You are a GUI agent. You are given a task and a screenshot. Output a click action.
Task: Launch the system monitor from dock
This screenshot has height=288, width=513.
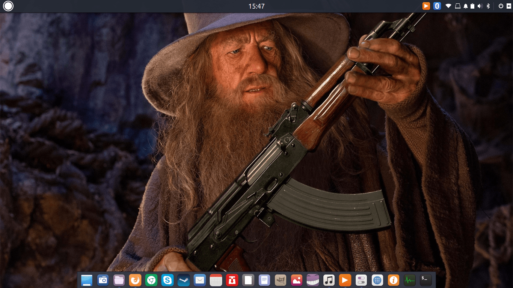[x=410, y=280]
